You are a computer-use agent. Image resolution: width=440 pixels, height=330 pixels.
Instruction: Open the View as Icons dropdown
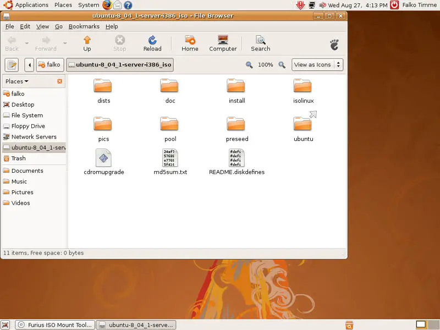pos(317,65)
